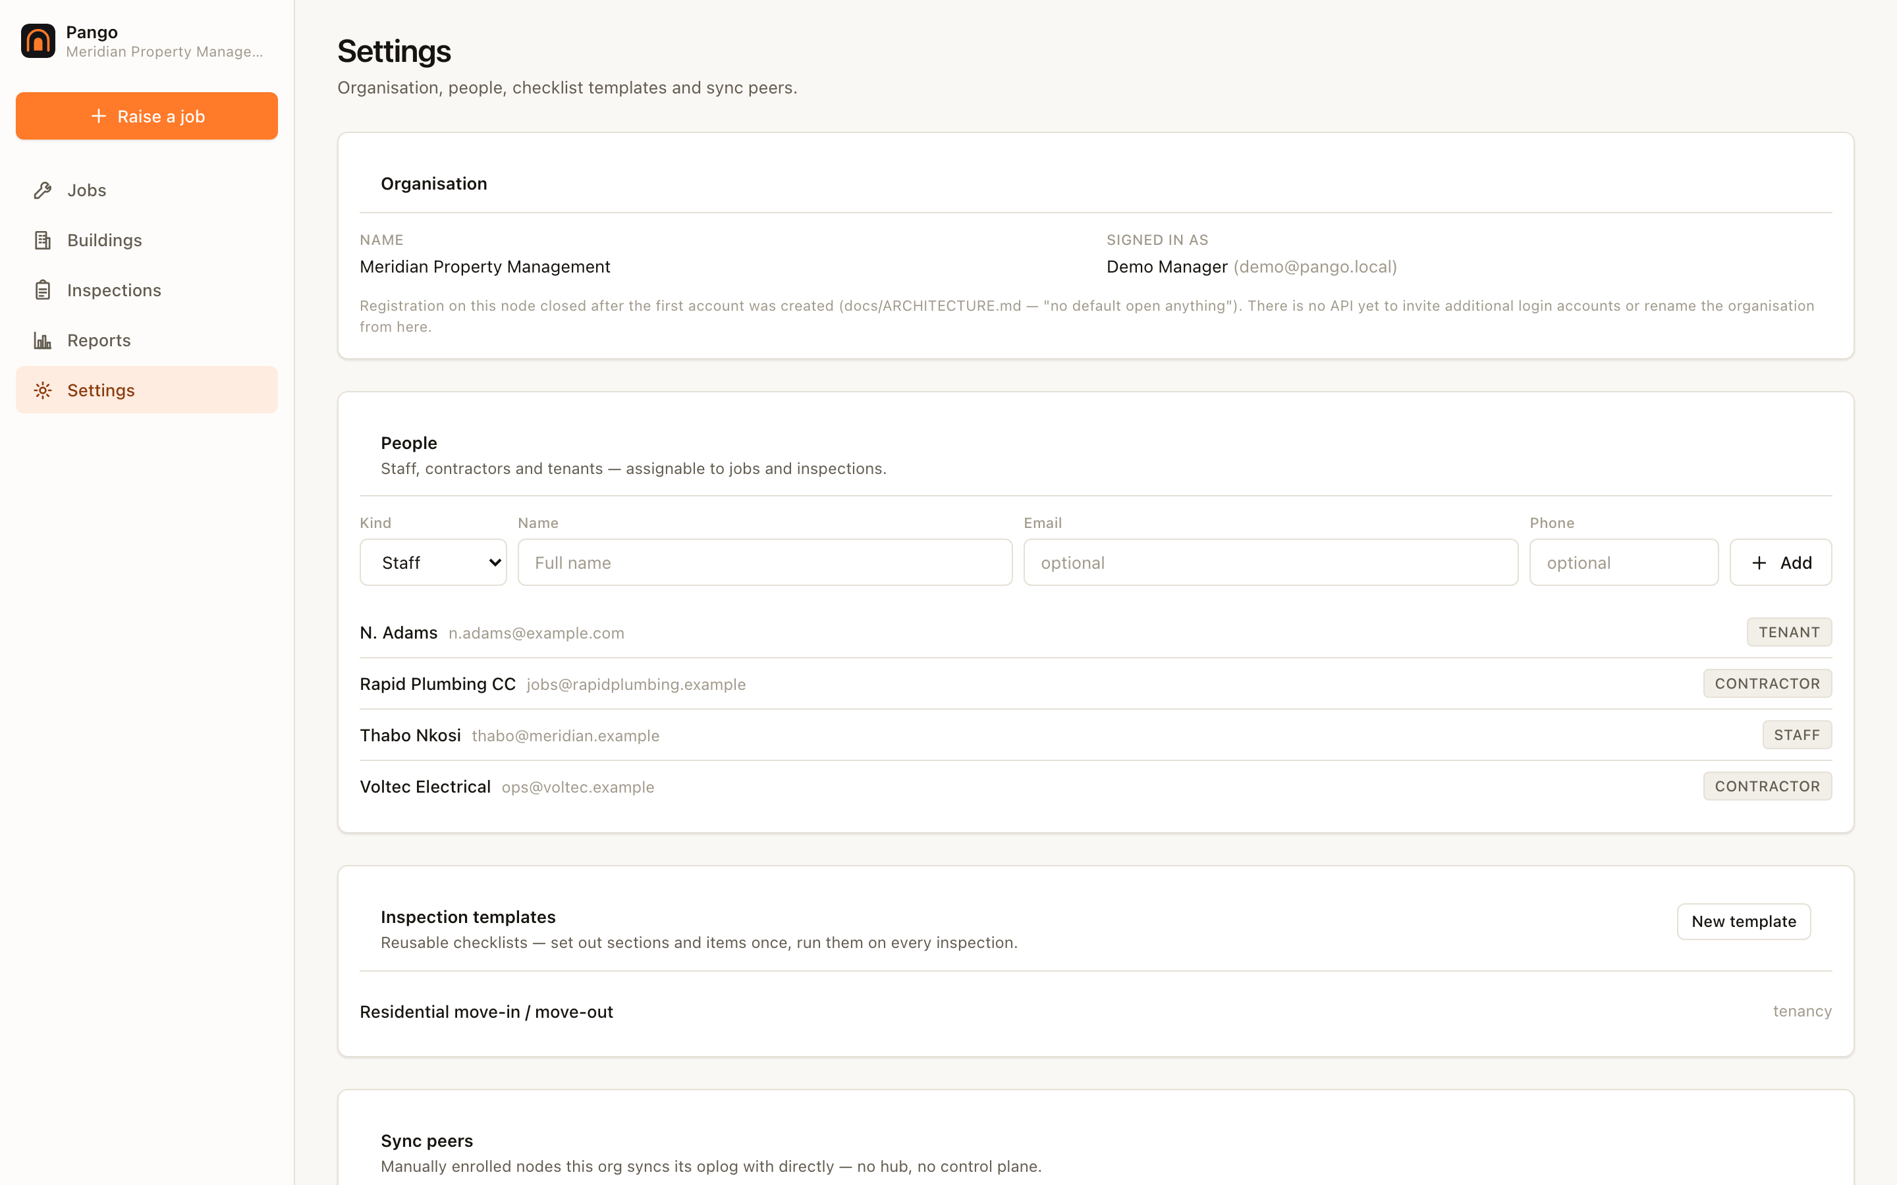Click the Inspections clipboard icon
The height and width of the screenshot is (1185, 1897).
[x=42, y=290]
